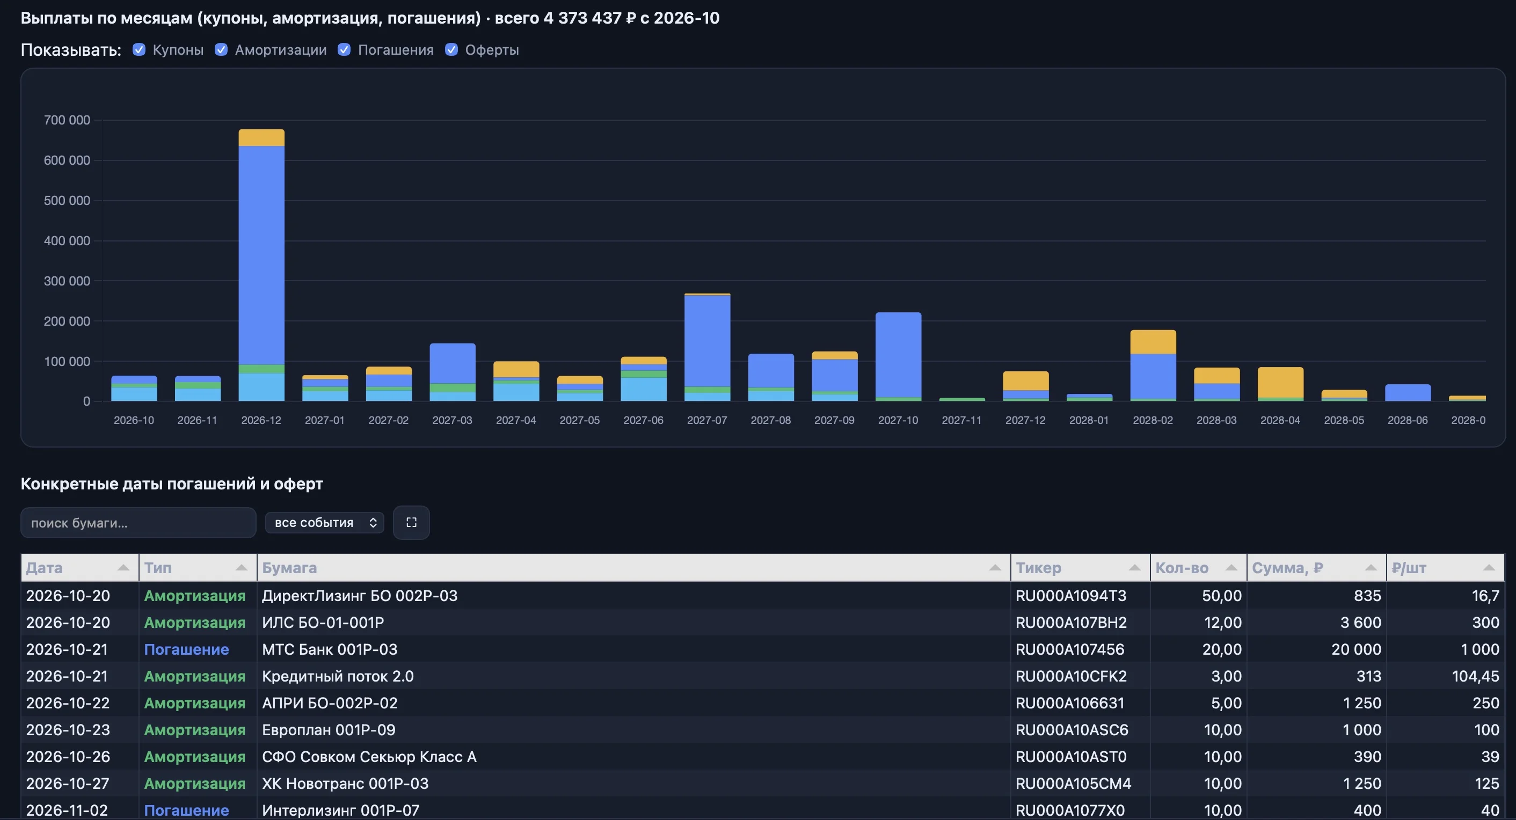Sort by Тип column arrow
The height and width of the screenshot is (820, 1516).
tap(241, 568)
